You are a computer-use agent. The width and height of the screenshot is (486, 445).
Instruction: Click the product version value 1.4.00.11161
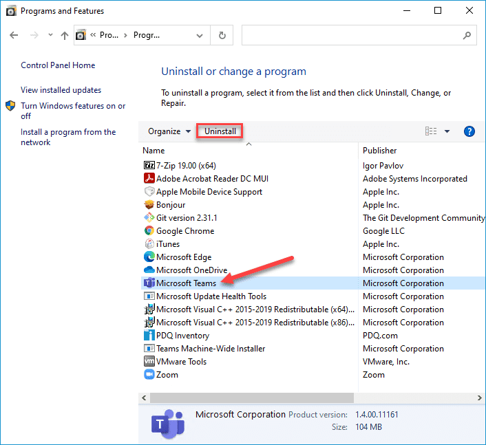[x=377, y=415]
